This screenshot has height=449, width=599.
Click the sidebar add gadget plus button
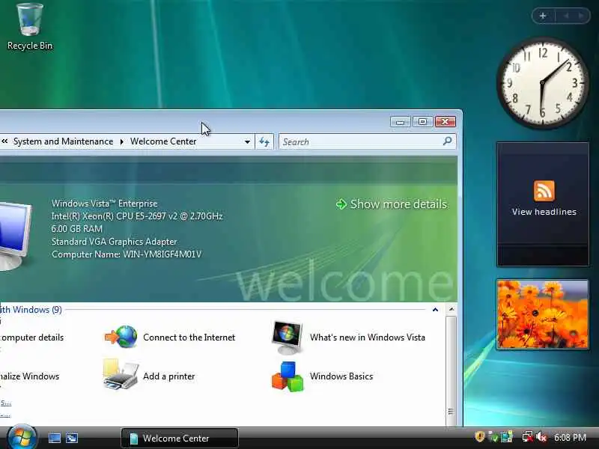(543, 16)
